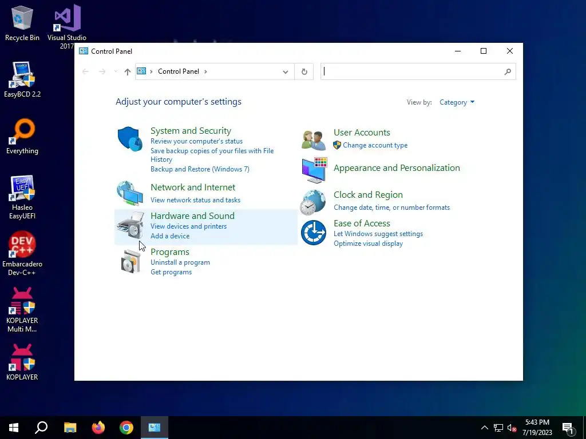Click Review your computer's status

tap(197, 141)
